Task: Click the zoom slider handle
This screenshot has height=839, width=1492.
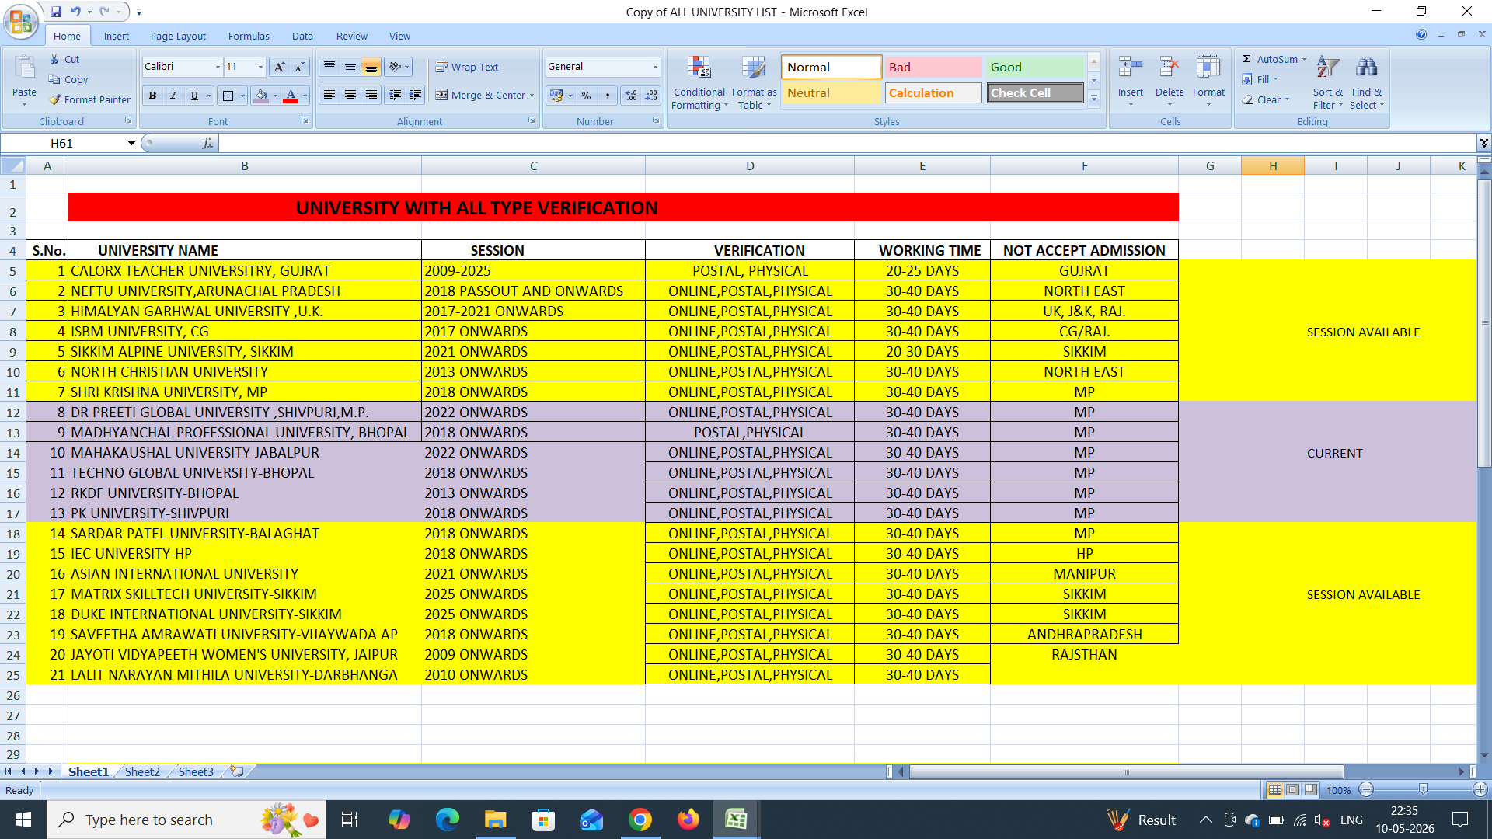Action: pos(1423,789)
